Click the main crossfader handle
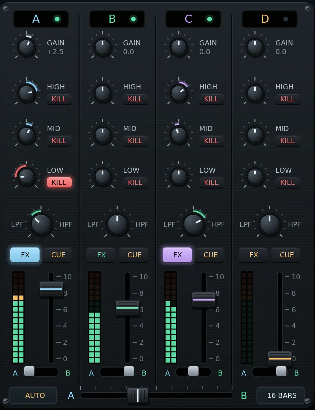This screenshot has width=315, height=410. [138, 395]
